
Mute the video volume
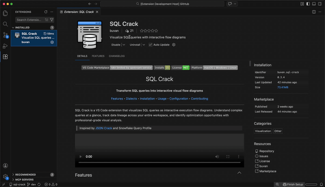point(217,157)
